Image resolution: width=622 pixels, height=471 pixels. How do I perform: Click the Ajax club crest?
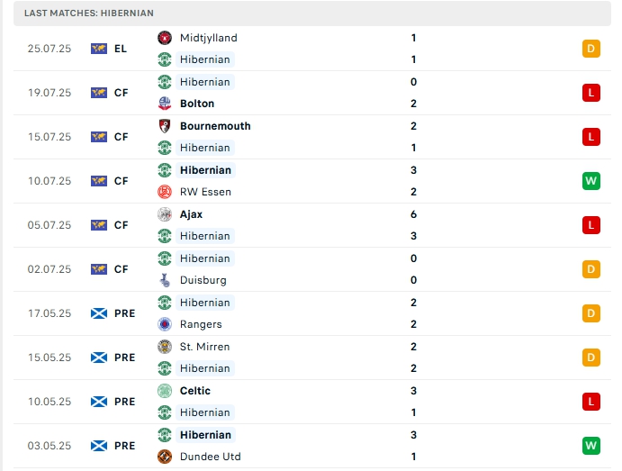point(165,214)
